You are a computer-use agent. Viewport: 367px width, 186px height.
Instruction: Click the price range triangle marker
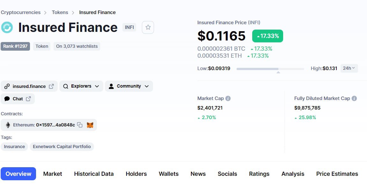278,72
